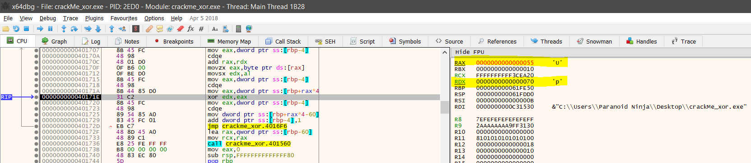The width and height of the screenshot is (751, 163).
Task: Open the Favourites menu
Action: point(124,18)
